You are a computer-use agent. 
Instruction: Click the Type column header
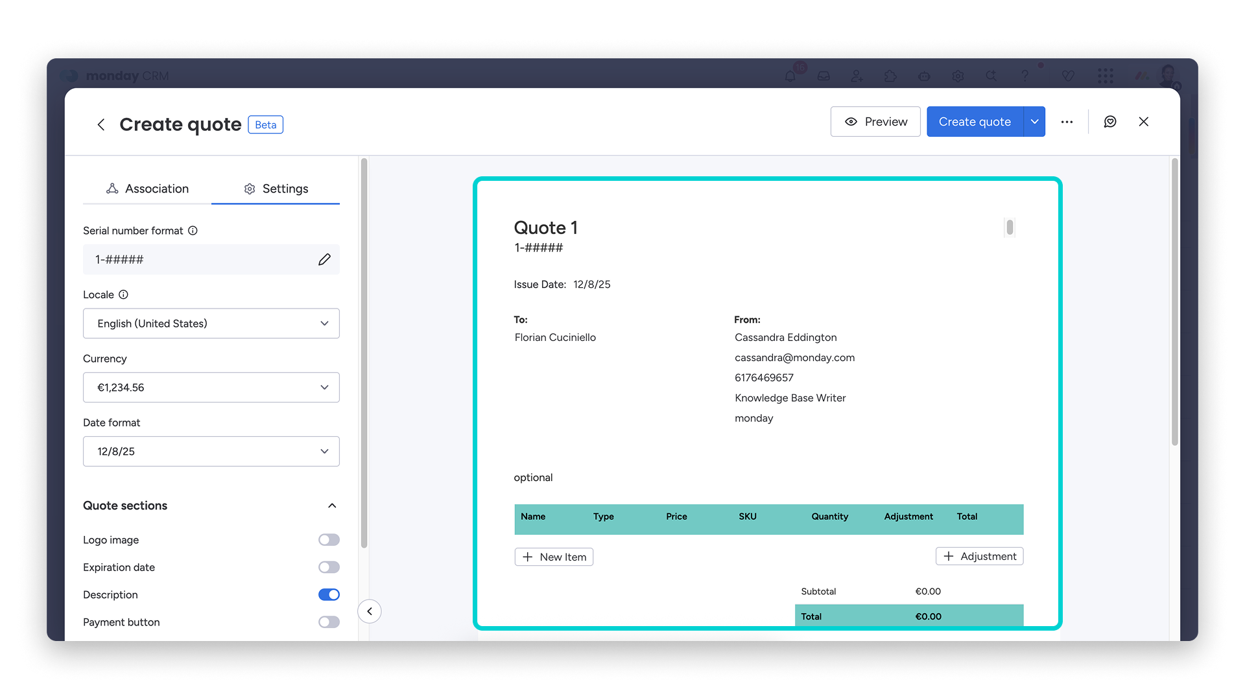[x=603, y=517]
